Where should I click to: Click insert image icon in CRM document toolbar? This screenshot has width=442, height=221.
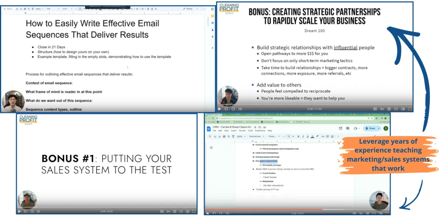point(332,136)
